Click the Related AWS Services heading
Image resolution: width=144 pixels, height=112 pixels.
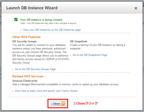28,76
